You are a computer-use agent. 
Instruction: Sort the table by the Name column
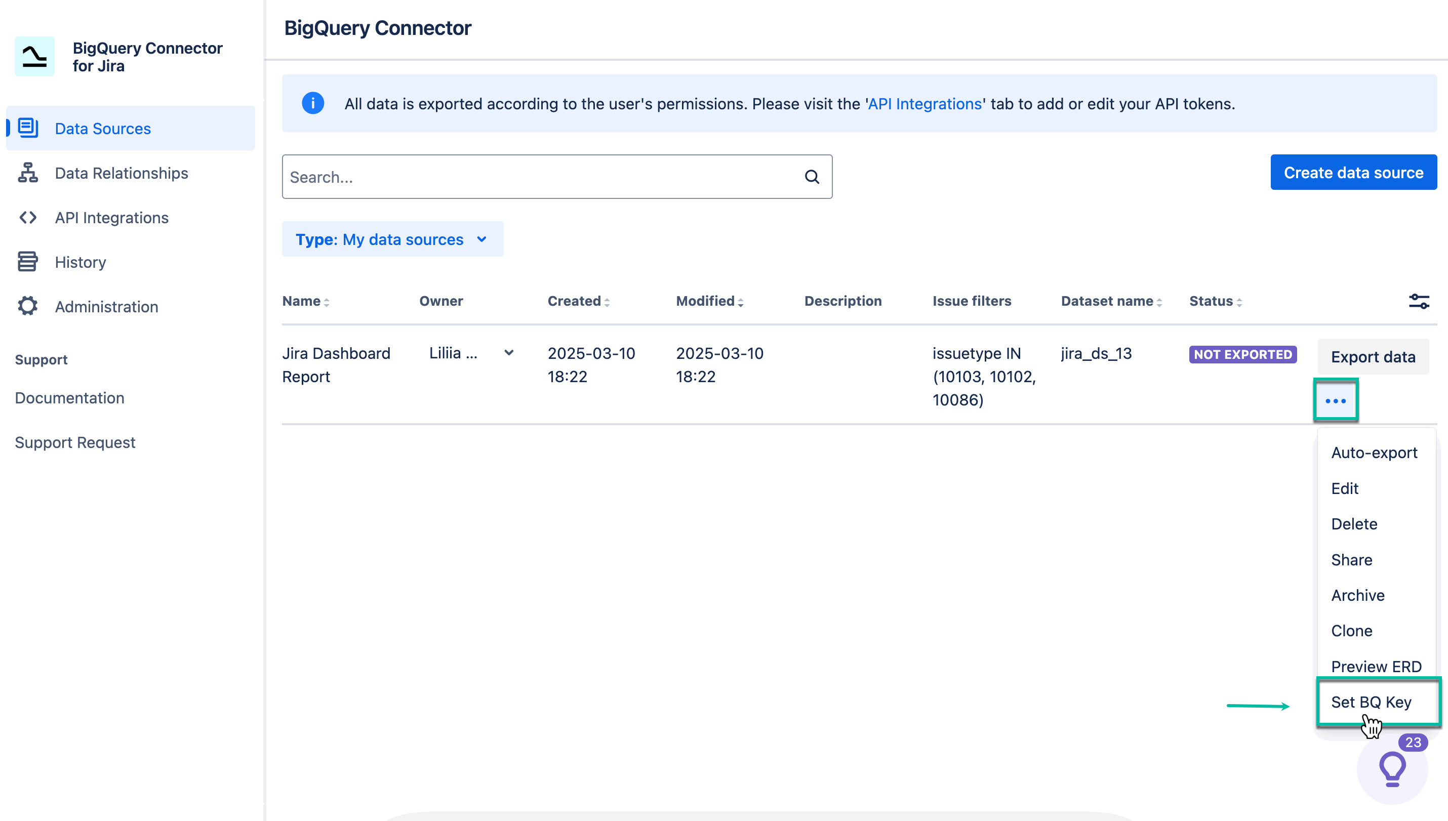304,301
